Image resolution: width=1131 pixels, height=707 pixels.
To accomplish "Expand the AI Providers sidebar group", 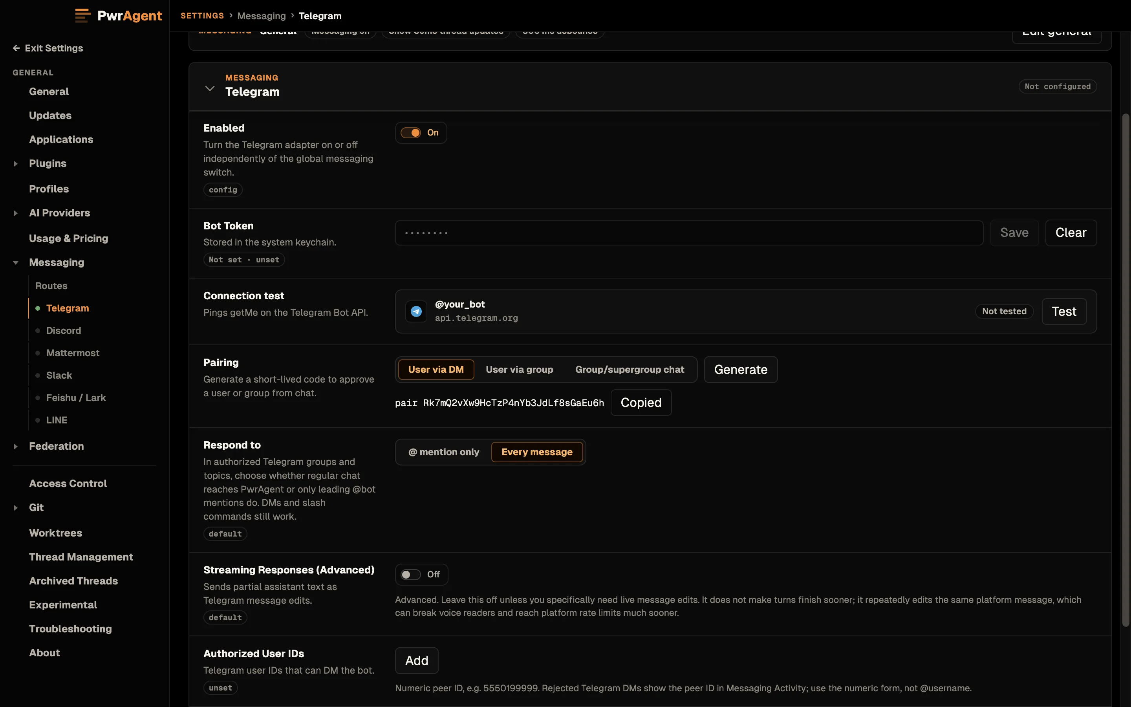I will point(15,213).
